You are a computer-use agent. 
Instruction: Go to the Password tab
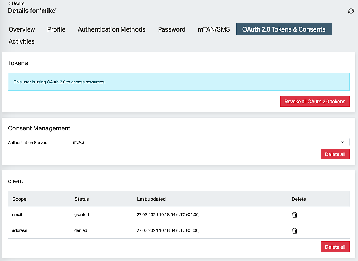pyautogui.click(x=172, y=29)
